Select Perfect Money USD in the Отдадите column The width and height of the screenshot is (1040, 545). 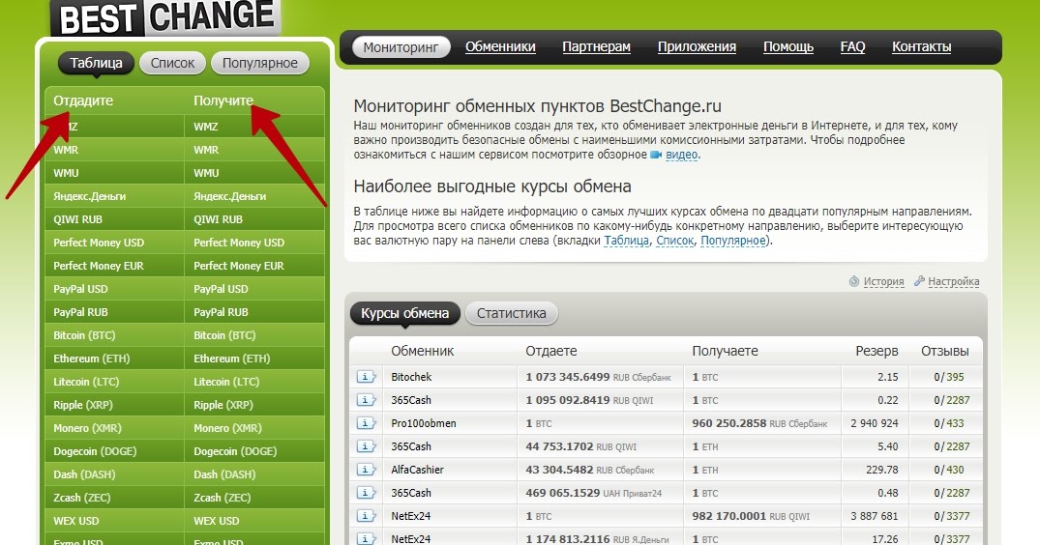pos(114,243)
